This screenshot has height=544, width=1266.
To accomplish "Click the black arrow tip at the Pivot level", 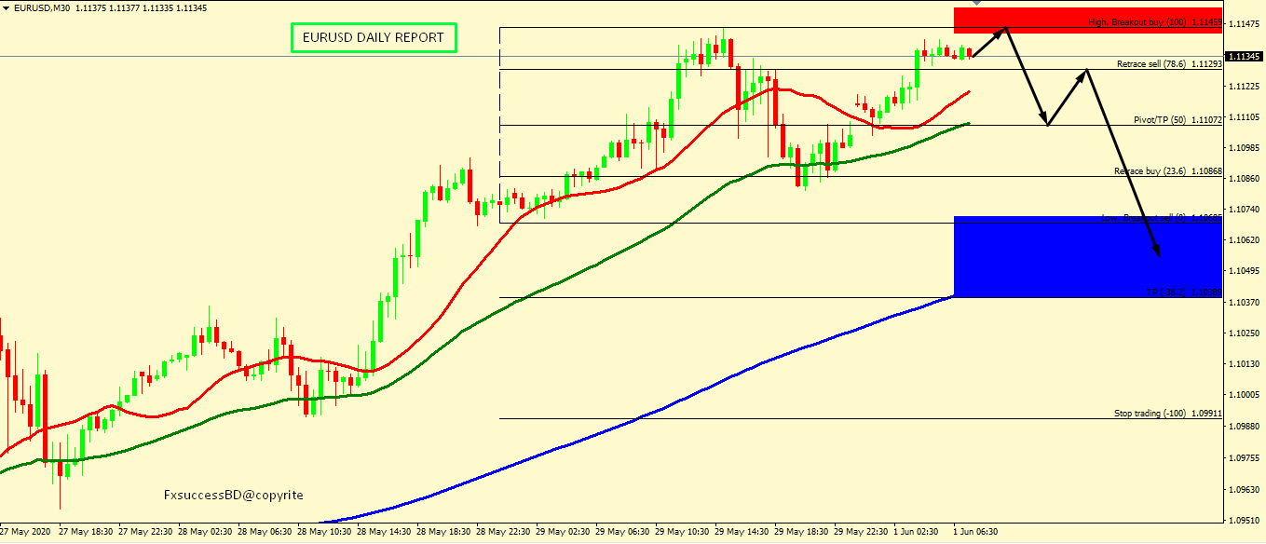I will [1048, 125].
